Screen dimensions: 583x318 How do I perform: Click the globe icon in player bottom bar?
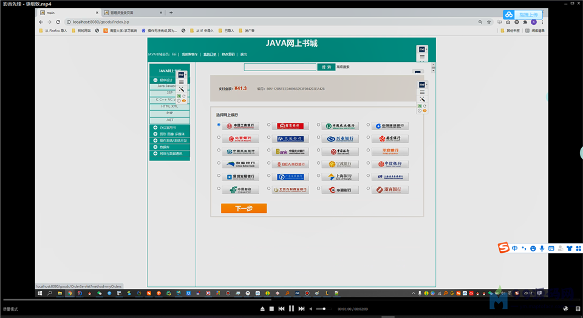pyautogui.click(x=565, y=309)
